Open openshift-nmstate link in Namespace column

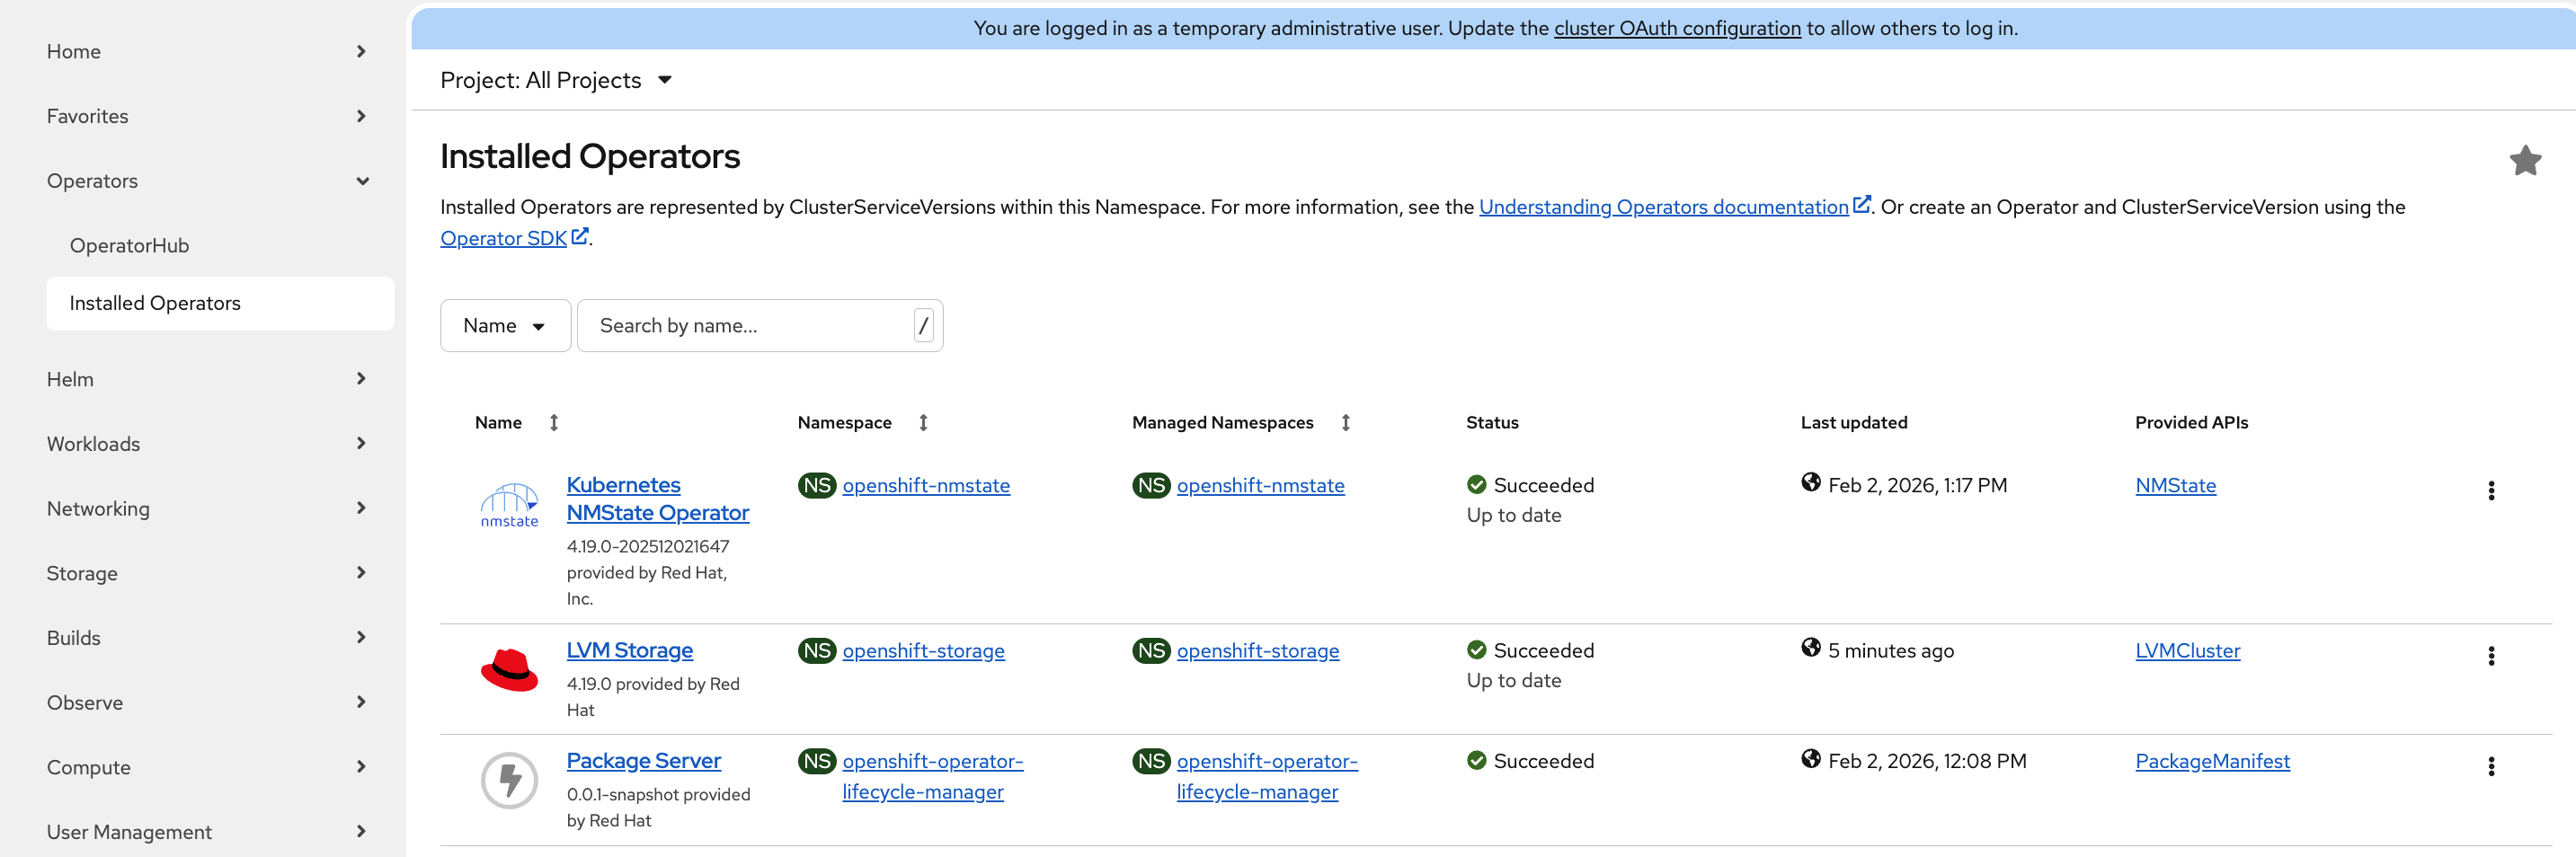[x=926, y=485]
